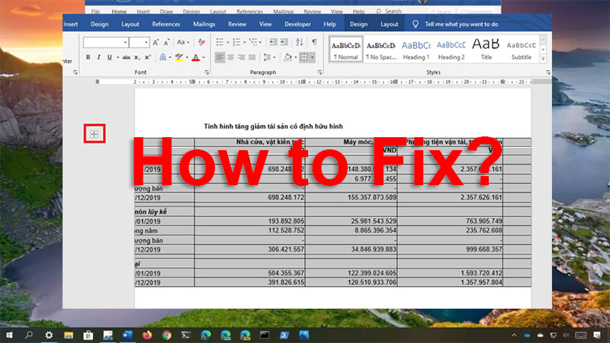Apply the Heading 1 style
This screenshot has width=610, height=343.
416,50
